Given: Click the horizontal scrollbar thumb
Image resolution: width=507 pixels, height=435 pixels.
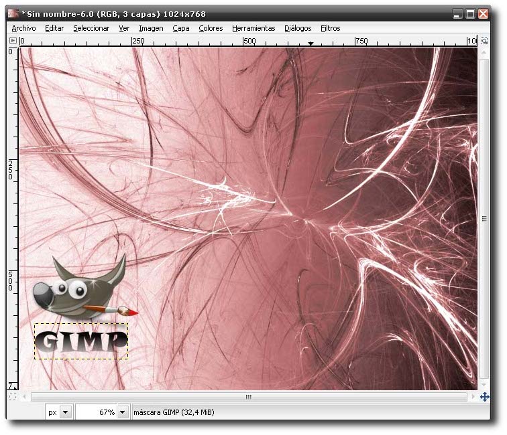Looking at the screenshot, I should point(249,397).
